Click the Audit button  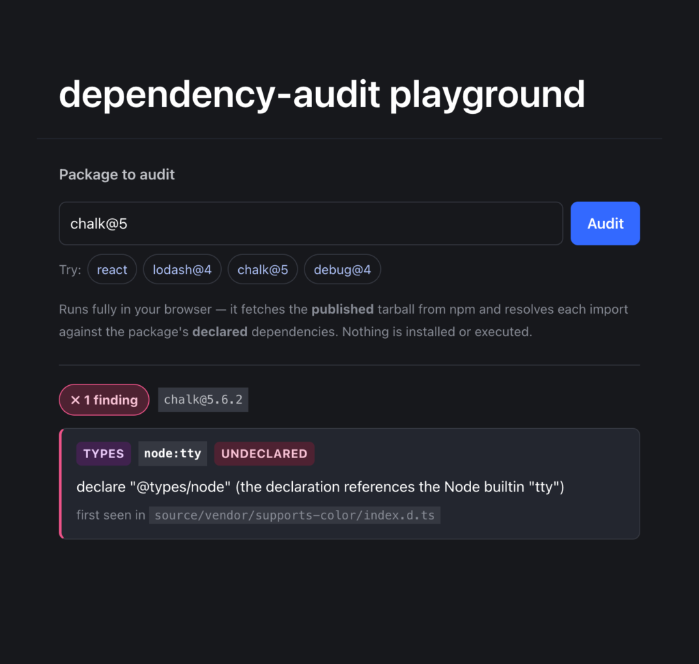coord(605,223)
